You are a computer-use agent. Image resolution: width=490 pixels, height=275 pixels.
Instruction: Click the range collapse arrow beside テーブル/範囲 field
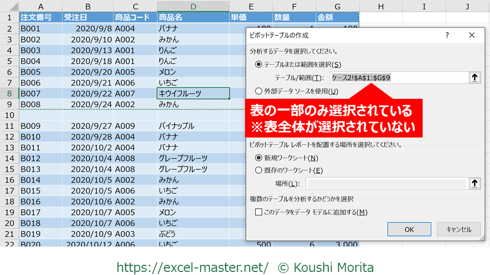[475, 77]
